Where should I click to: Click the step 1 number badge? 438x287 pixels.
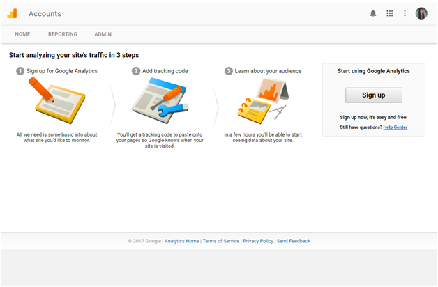pos(20,71)
